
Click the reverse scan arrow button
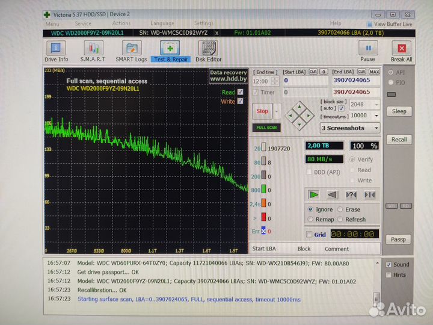click(x=332, y=195)
